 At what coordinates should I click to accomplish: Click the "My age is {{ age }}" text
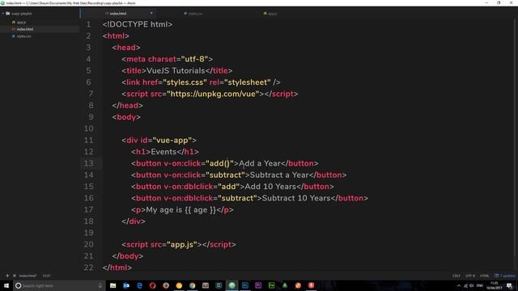tap(181, 210)
